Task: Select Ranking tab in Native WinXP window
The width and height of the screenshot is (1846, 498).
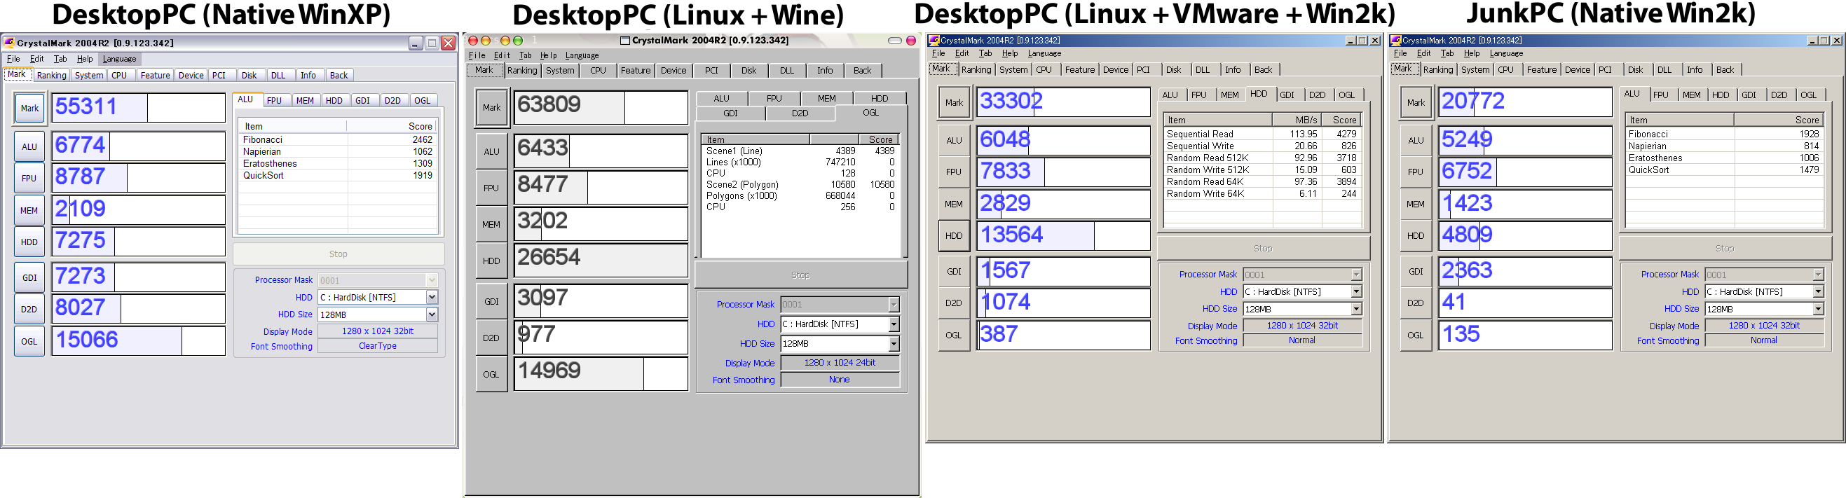Action: pos(52,75)
